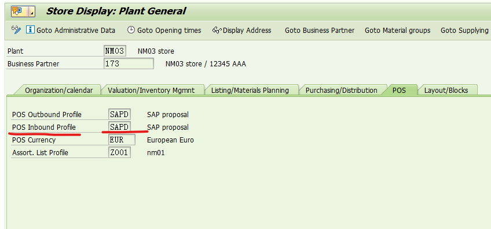Switch to Purchasing/Distribution tab

point(341,90)
